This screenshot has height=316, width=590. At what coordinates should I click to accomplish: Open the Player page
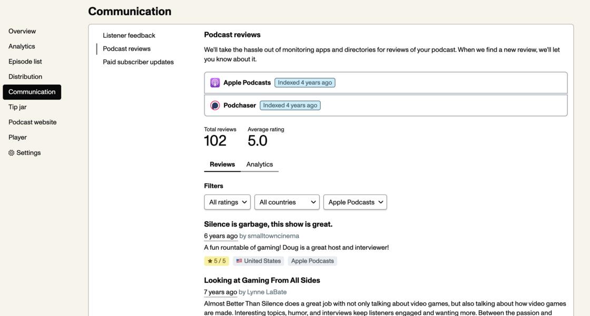click(18, 138)
